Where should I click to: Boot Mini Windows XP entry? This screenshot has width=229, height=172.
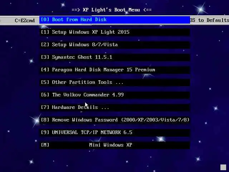[114, 145]
